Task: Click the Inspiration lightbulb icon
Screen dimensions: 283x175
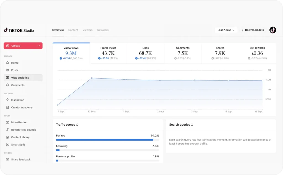Action: click(7, 100)
